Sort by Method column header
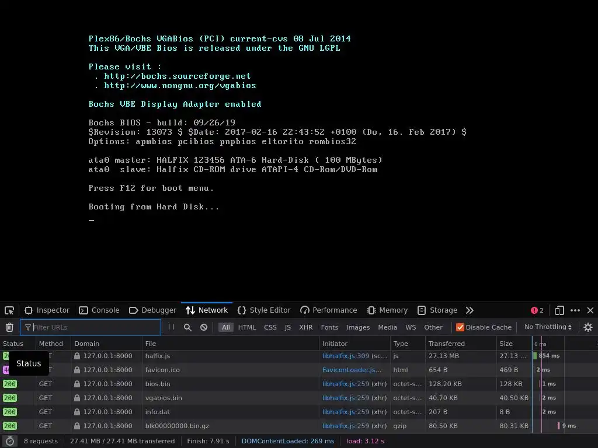 tap(53, 344)
